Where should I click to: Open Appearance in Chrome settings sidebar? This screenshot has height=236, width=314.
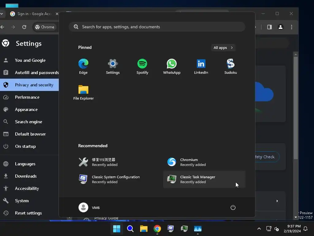coord(29,109)
